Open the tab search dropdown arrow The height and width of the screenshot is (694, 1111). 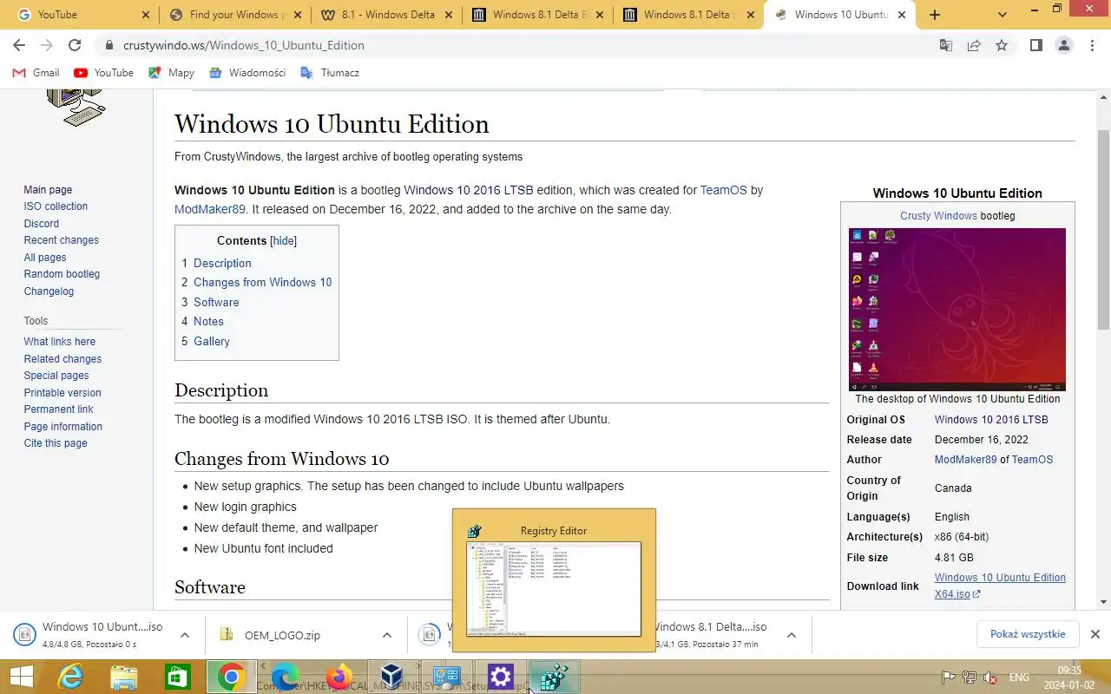point(1003,15)
